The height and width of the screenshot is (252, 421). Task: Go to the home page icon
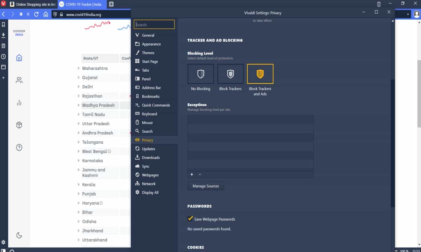coord(46,14)
